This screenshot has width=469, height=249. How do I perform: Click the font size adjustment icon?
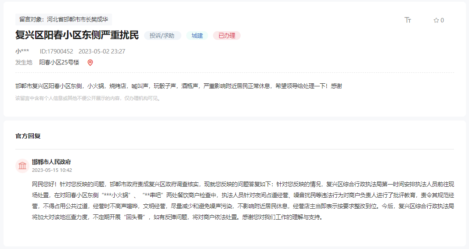pyautogui.click(x=408, y=20)
